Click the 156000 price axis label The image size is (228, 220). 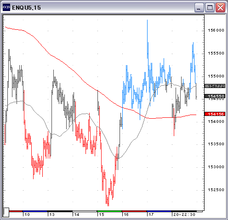pos(216,30)
